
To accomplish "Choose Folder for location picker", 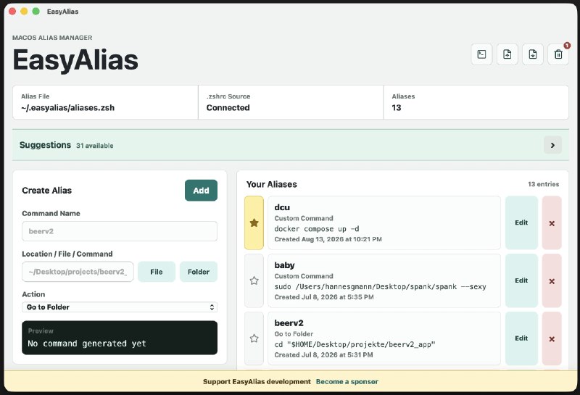I will click(x=199, y=272).
